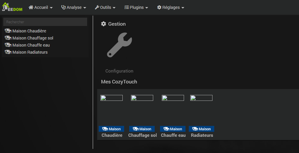The image size is (299, 153).
Task: Open the Analyse menu
Action: pos(73,7)
